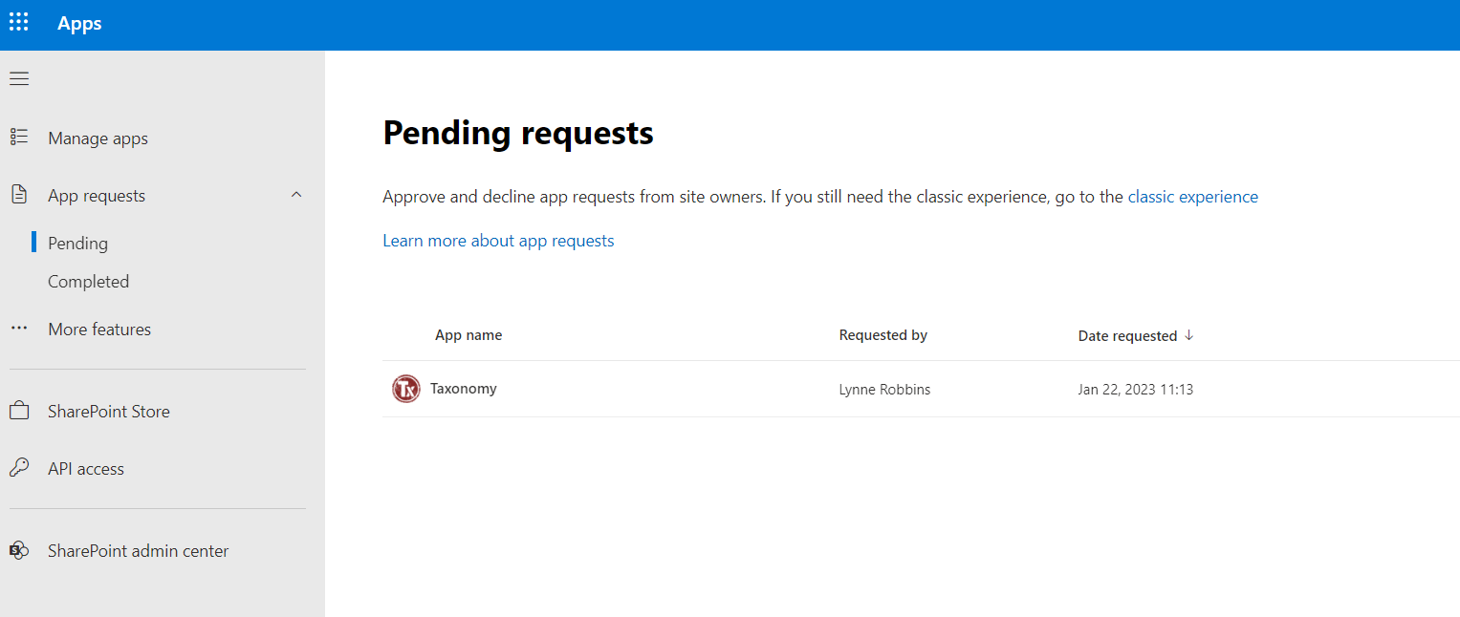Viewport: 1460px width, 617px height.
Task: Sort by the Requested by column
Action: 883,335
